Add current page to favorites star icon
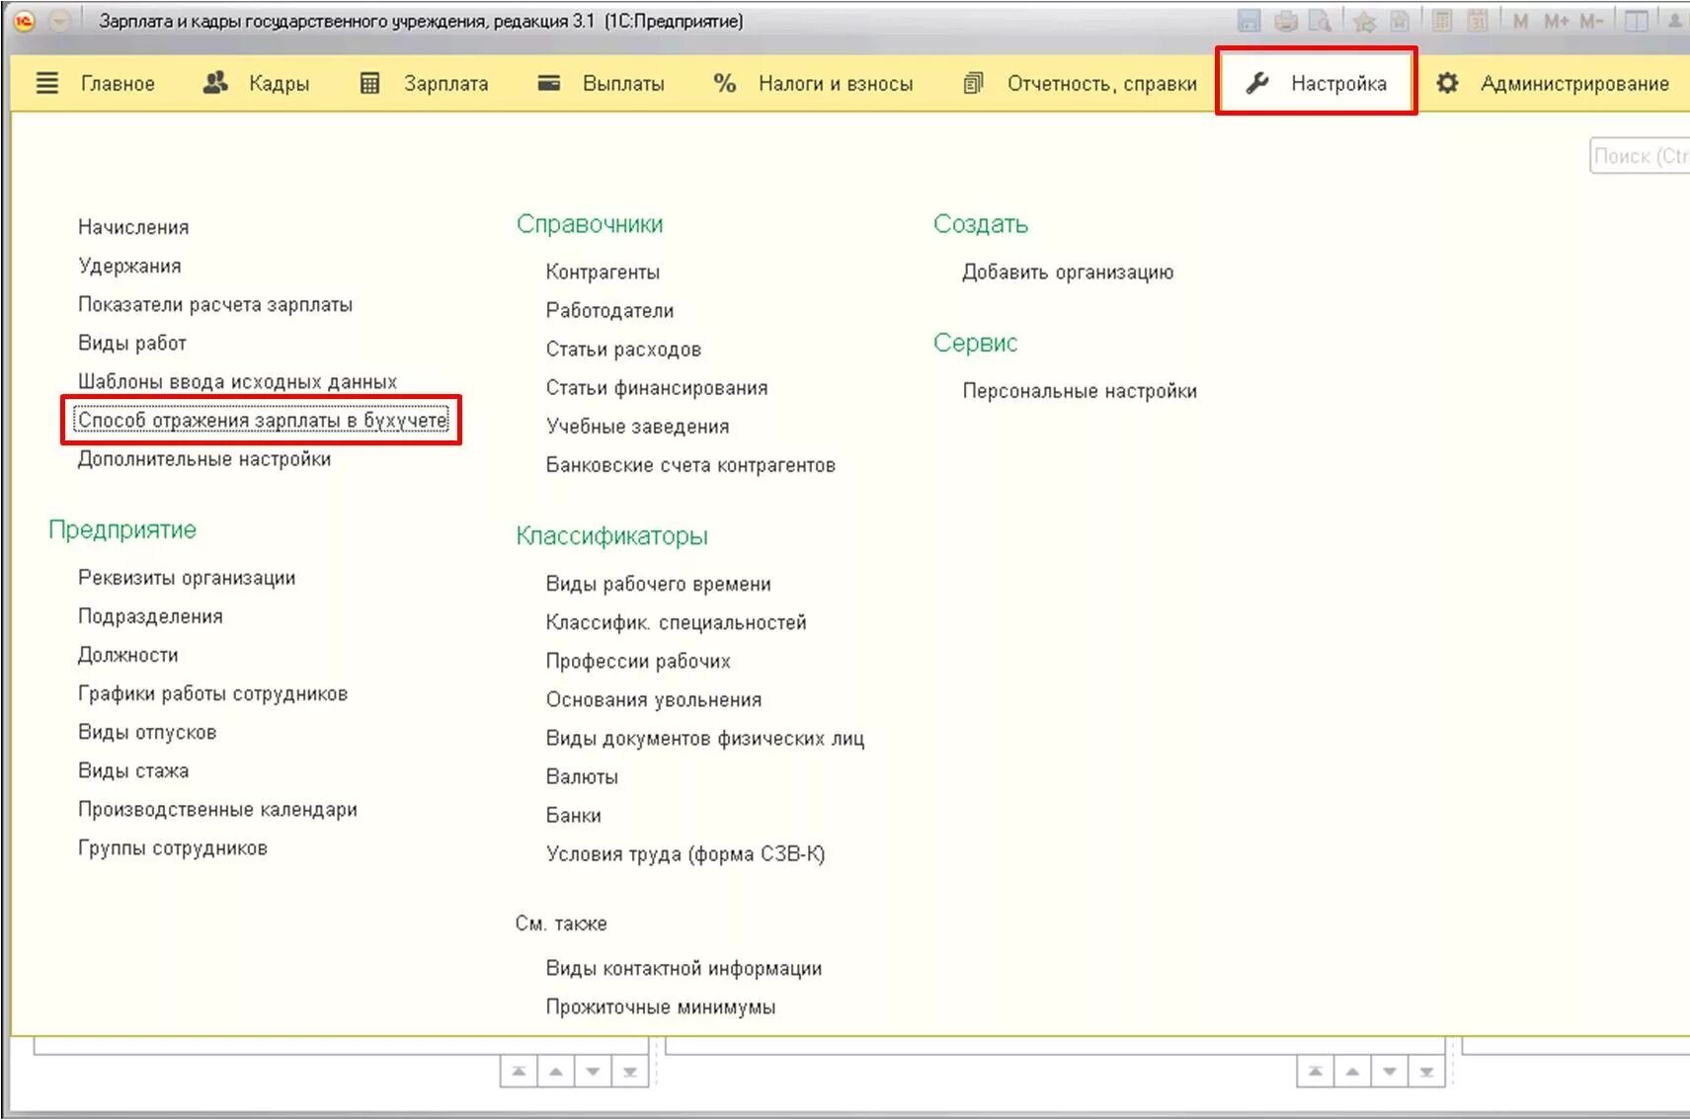 click(x=1364, y=21)
